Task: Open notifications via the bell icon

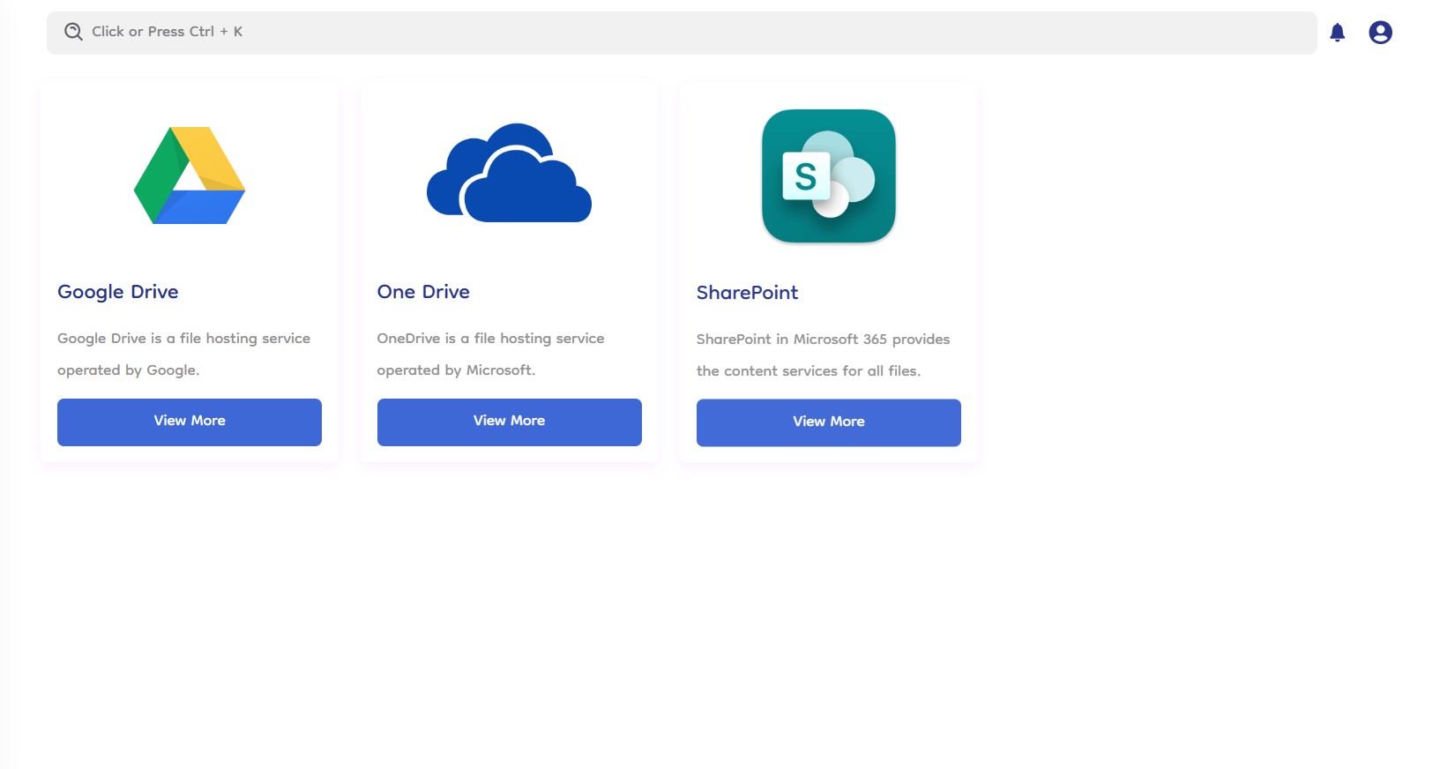Action: pyautogui.click(x=1337, y=33)
